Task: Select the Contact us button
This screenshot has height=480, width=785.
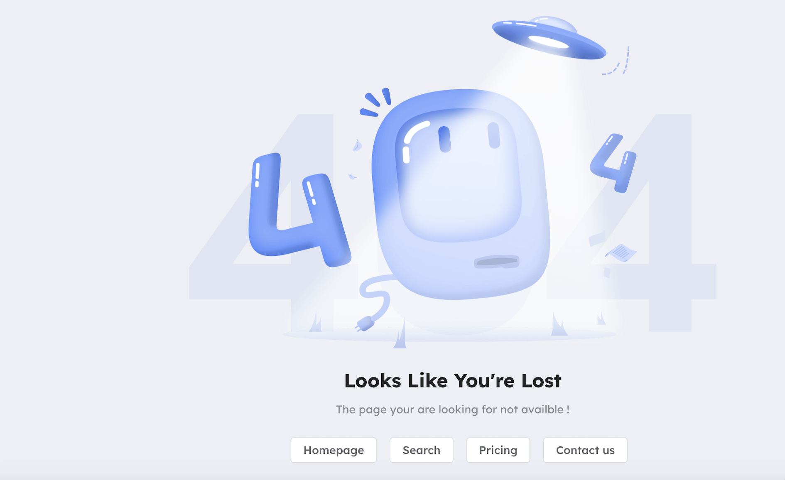Action: [585, 450]
